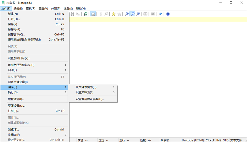Expand 从文件恢复为(R) encoding submenu

(93, 87)
